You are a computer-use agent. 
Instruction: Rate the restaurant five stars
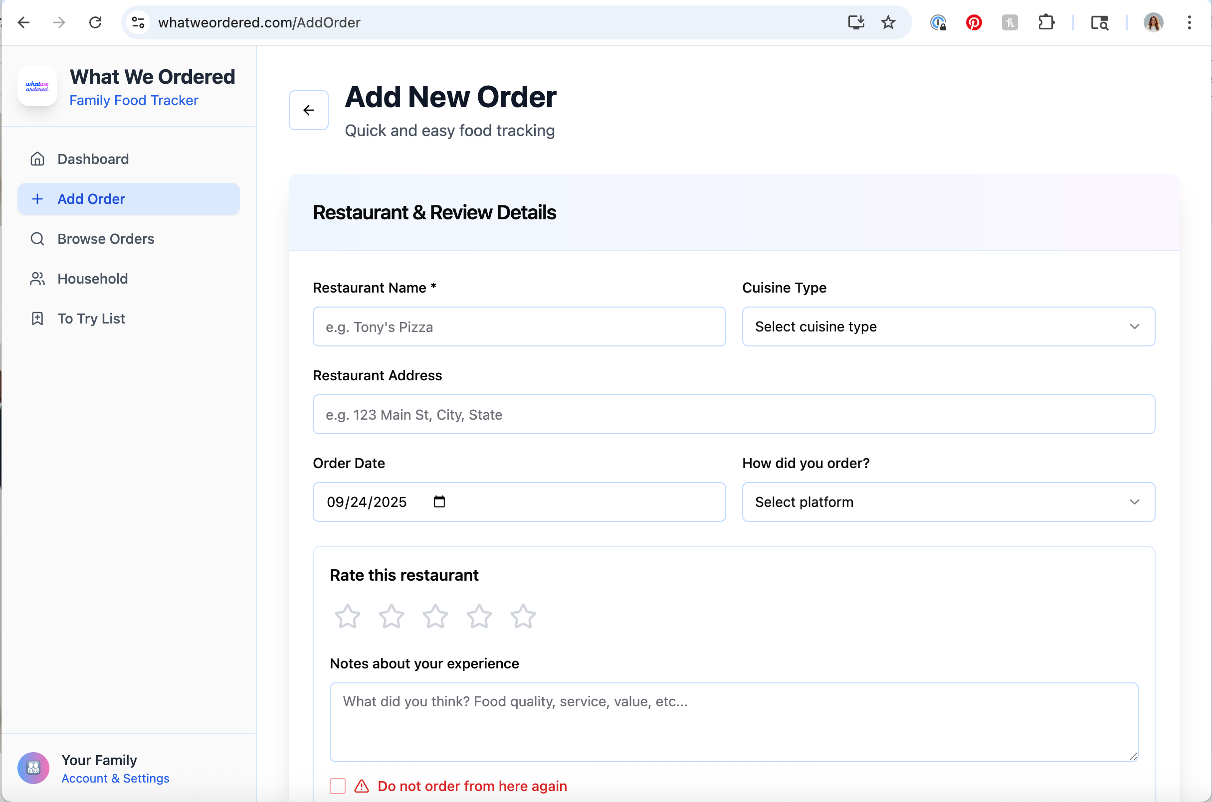pyautogui.click(x=523, y=616)
